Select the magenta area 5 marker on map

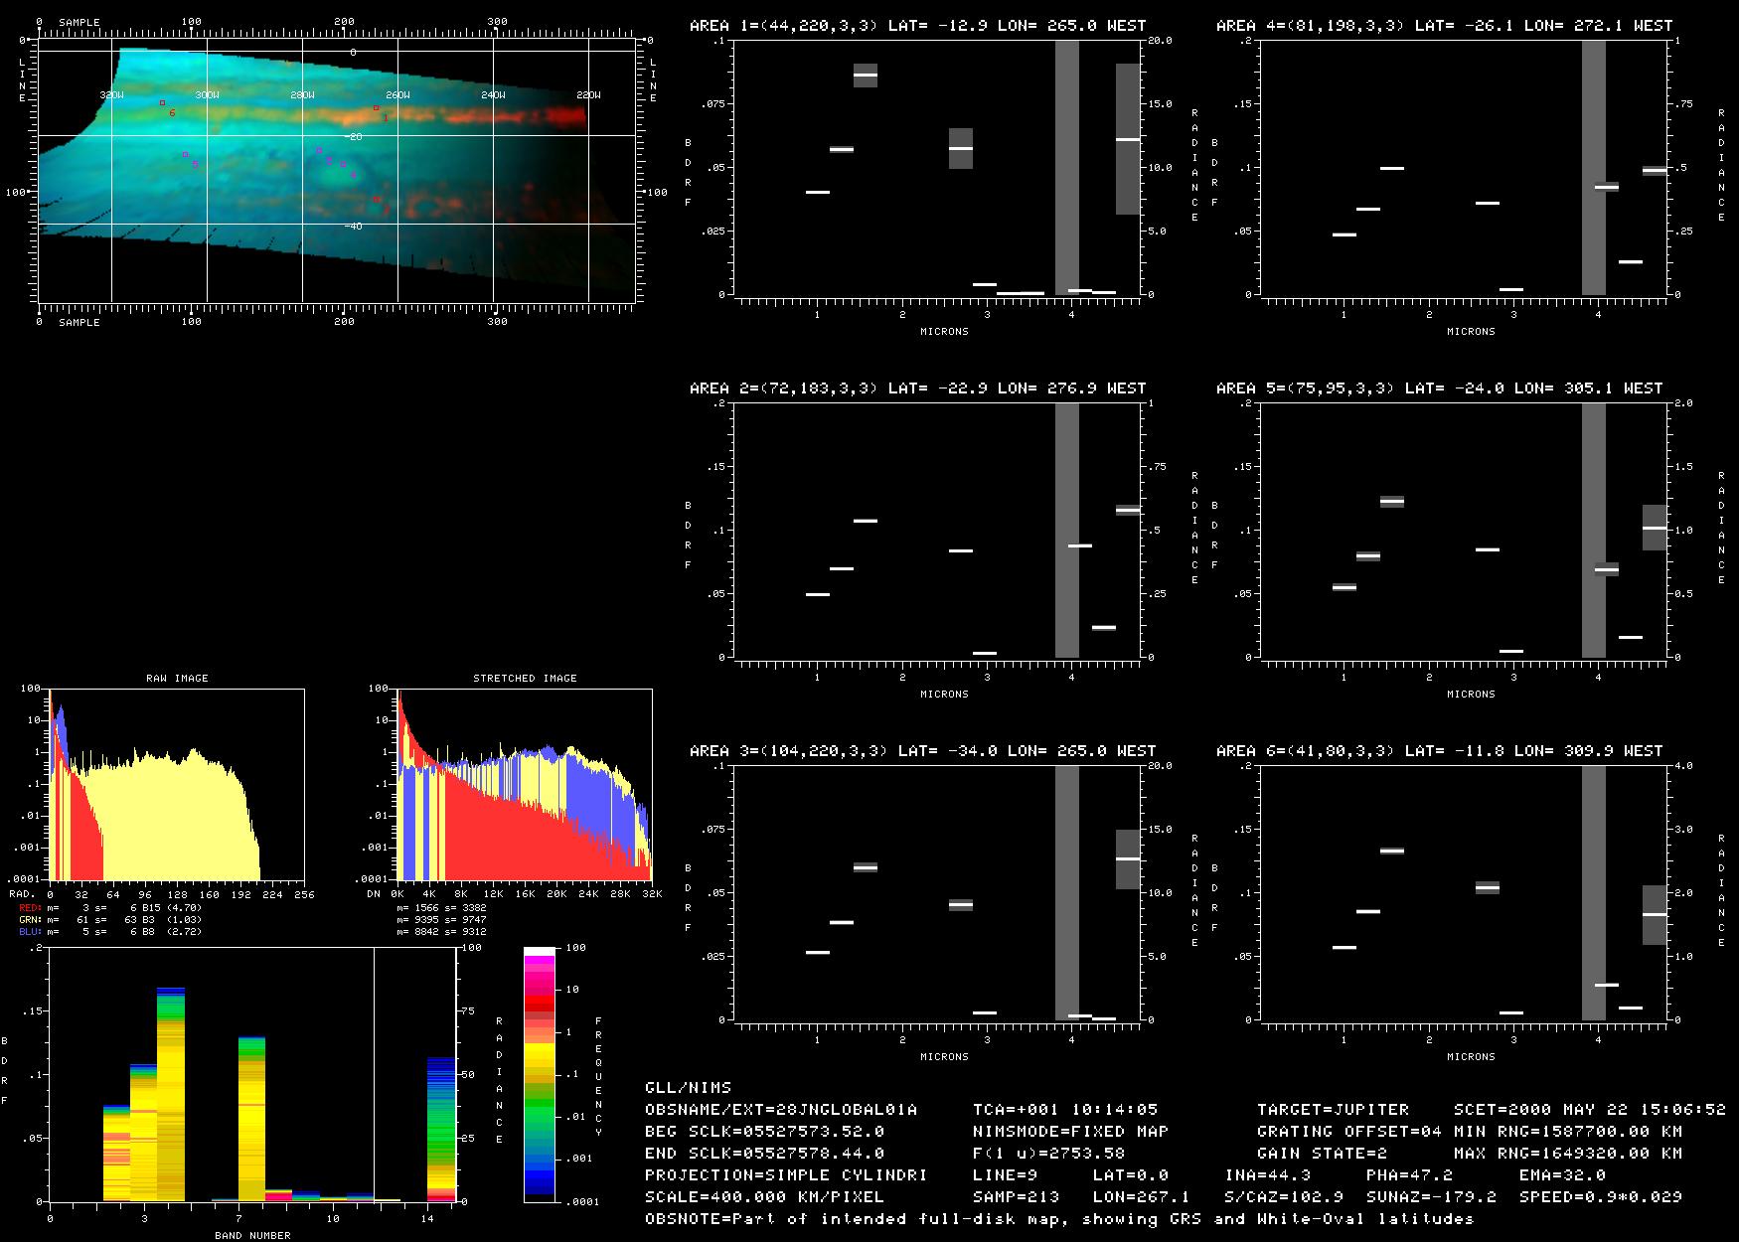coord(185,155)
